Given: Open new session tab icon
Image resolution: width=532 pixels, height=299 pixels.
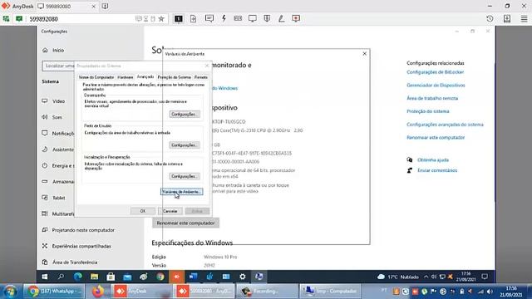Looking at the screenshot, I should point(106,6).
